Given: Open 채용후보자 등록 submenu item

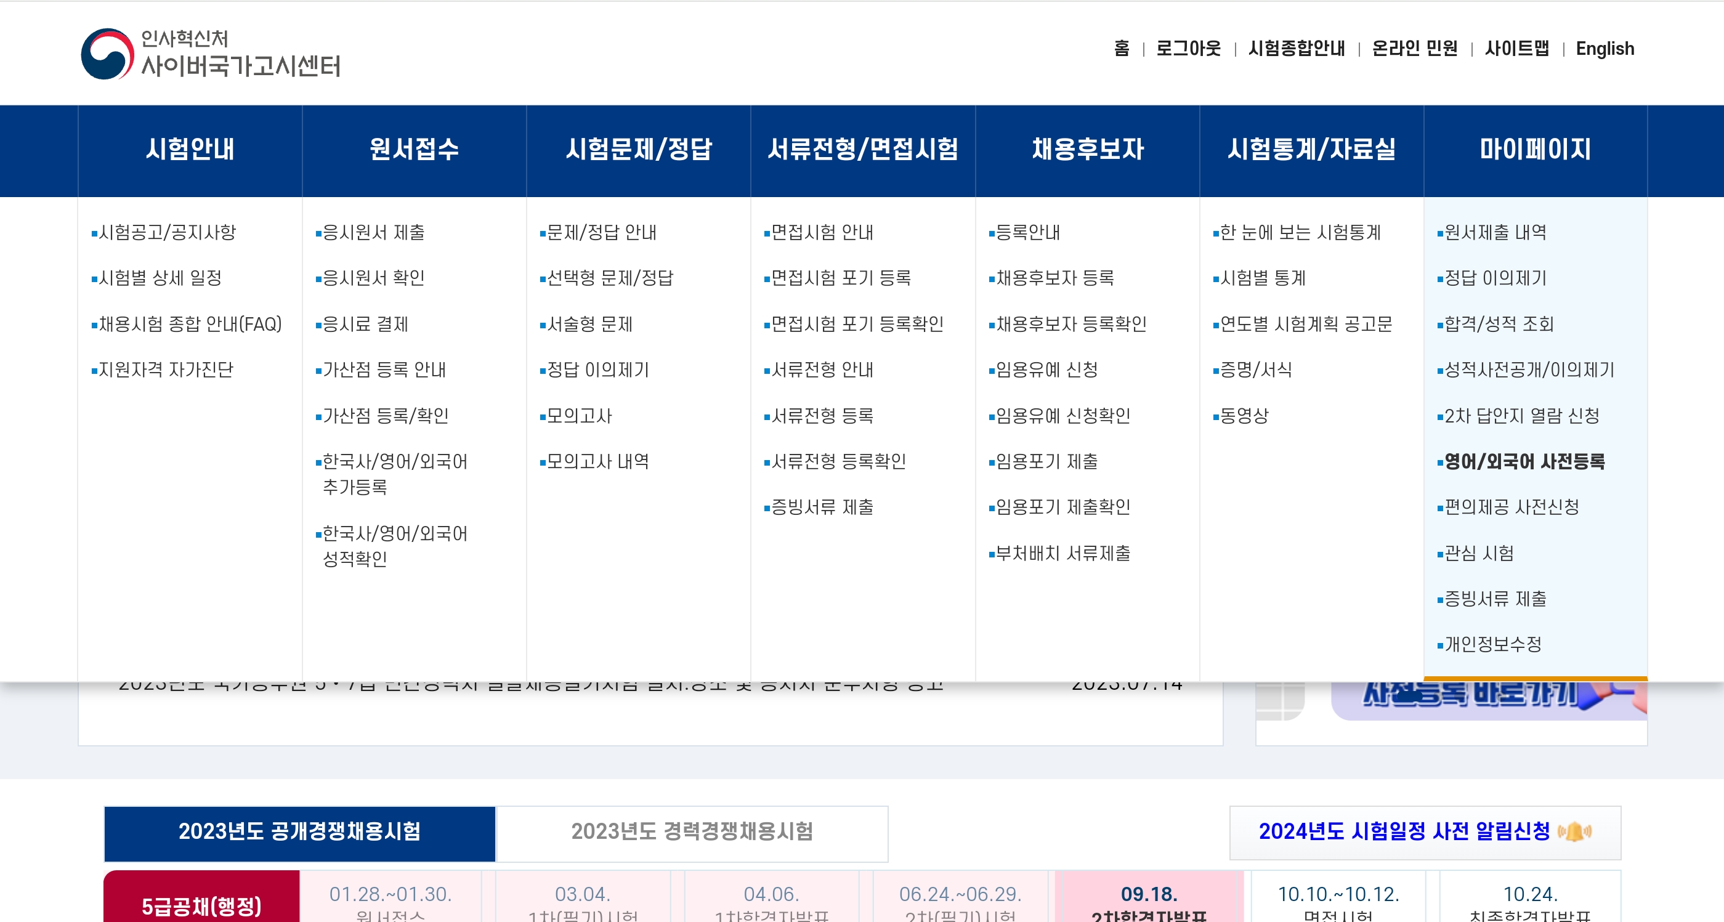Looking at the screenshot, I should tap(1054, 278).
